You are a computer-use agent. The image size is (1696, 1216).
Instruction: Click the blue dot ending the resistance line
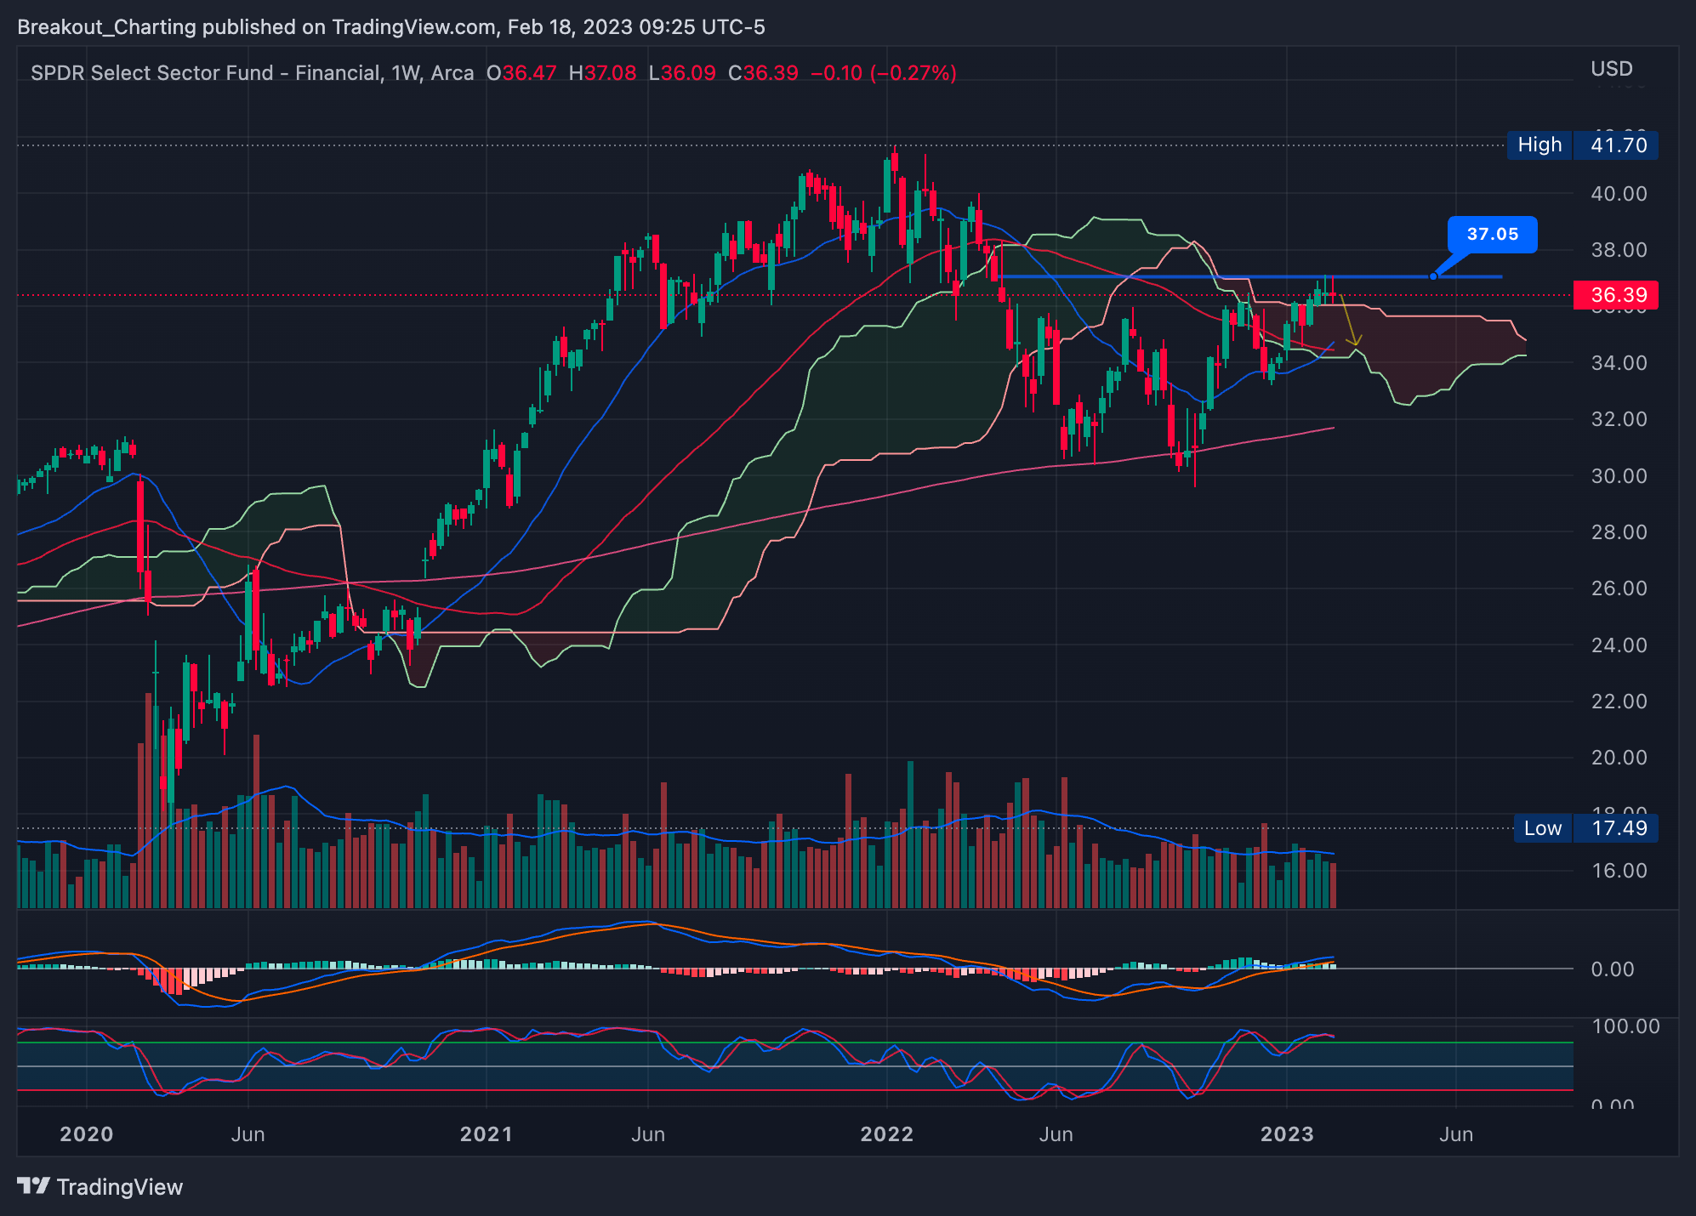(x=1433, y=276)
